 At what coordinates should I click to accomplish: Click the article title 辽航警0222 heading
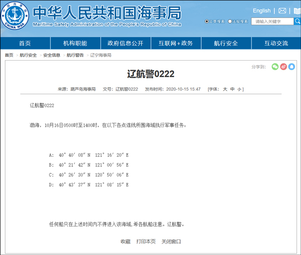pyautogui.click(x=150, y=74)
